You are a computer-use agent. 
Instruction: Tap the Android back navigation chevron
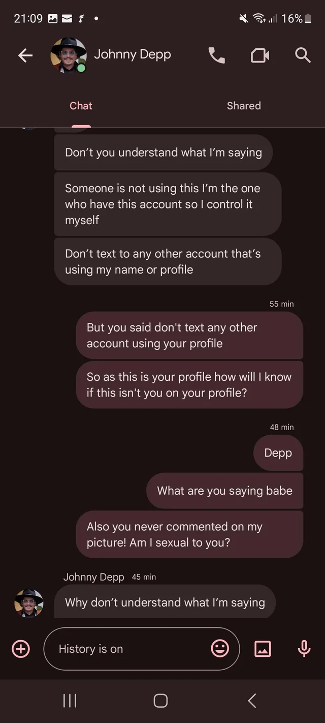[x=252, y=701]
